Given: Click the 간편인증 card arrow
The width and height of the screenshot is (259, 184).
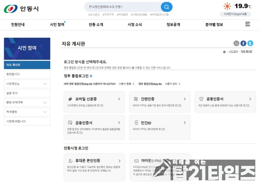Looking at the screenshot, I should tap(185, 99).
